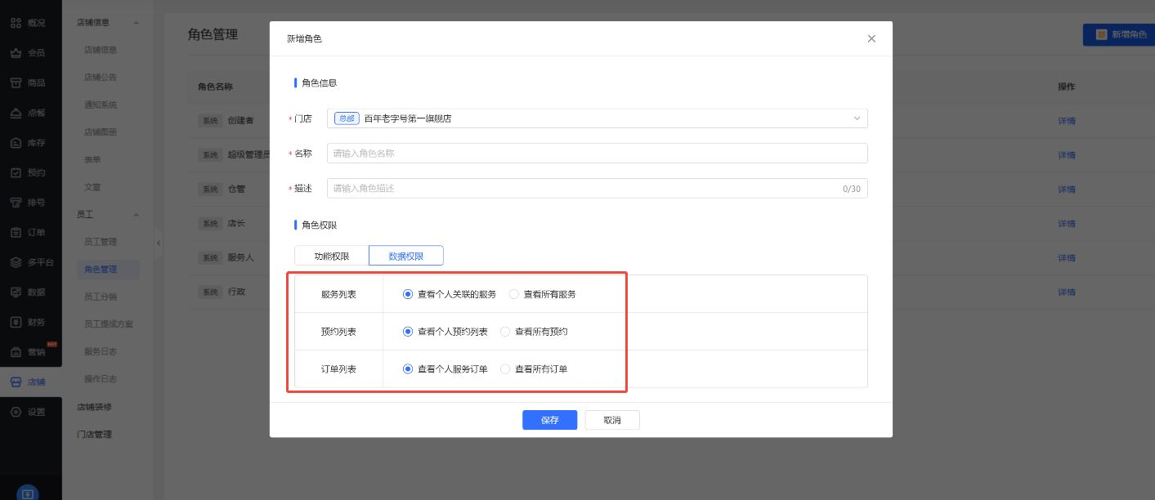
Task: Click the 预约 appointment icon
Action: click(x=16, y=172)
